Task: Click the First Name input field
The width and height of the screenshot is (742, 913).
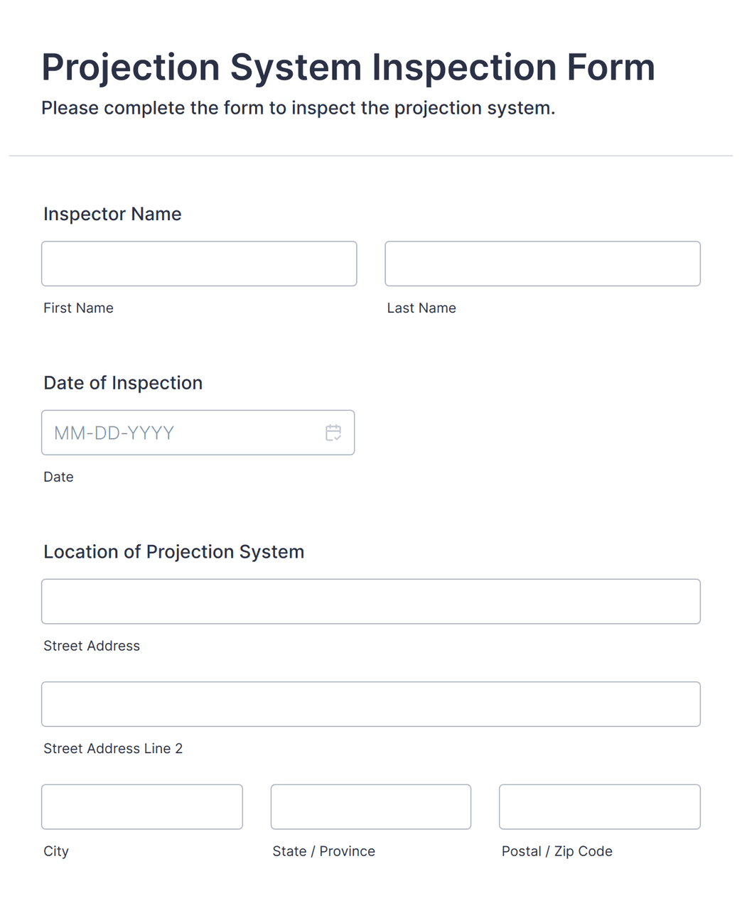Action: [x=199, y=264]
